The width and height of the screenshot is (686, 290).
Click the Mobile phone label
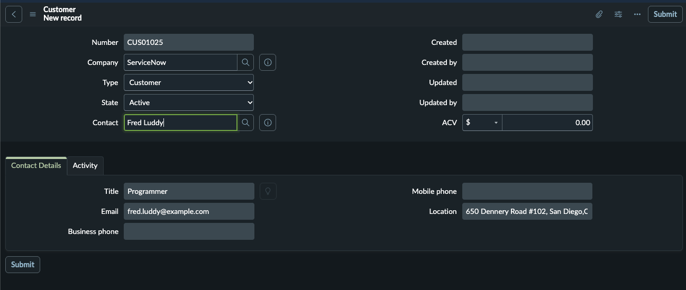(434, 191)
